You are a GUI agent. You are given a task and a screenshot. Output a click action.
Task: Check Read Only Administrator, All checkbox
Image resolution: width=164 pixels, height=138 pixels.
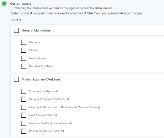24,131
